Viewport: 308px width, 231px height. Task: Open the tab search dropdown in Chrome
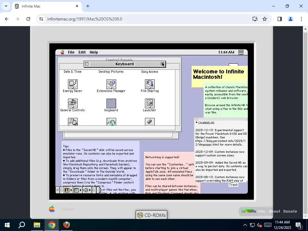coord(6,6)
